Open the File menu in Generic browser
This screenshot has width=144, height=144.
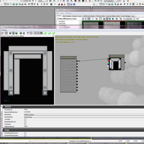(58, 13)
